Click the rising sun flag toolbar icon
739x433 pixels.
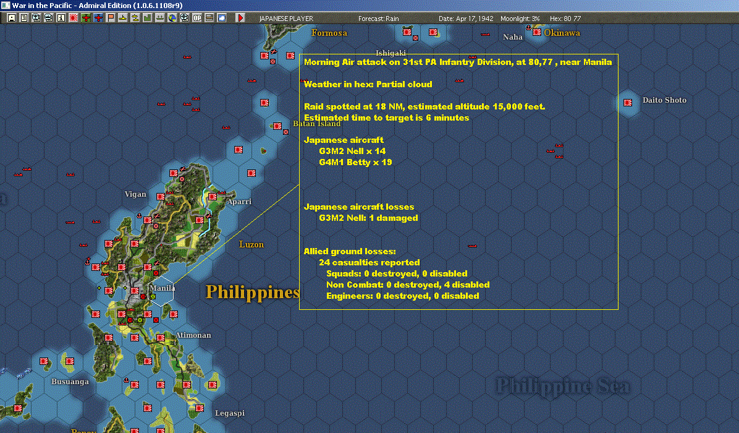[x=74, y=18]
